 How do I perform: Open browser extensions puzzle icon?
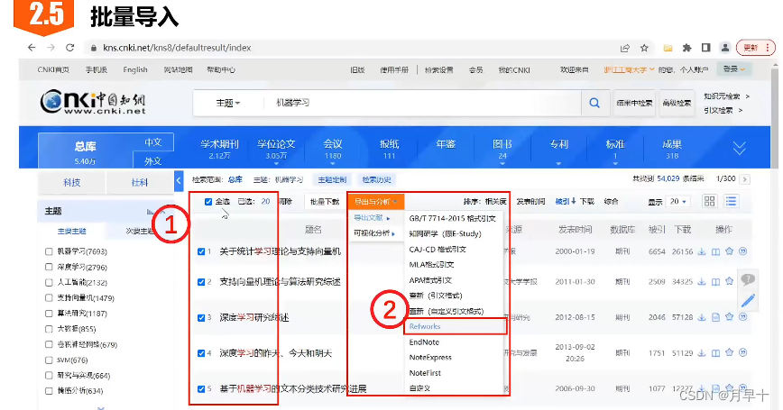coord(687,48)
